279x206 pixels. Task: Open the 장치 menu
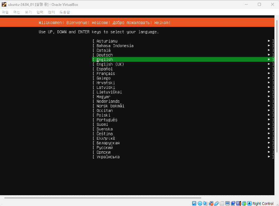click(51, 12)
